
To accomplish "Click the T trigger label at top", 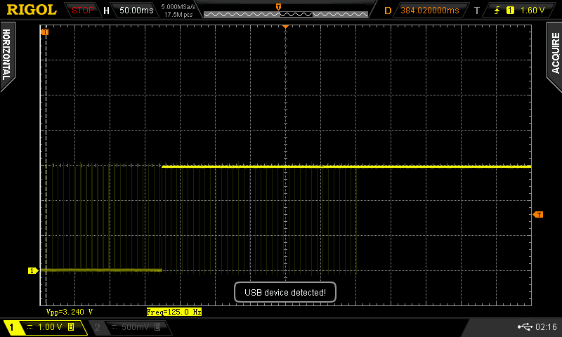I will click(x=477, y=11).
